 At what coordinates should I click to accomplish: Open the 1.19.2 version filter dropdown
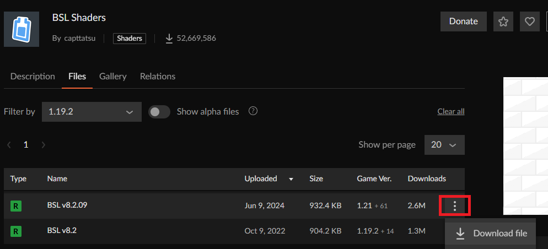tap(91, 112)
